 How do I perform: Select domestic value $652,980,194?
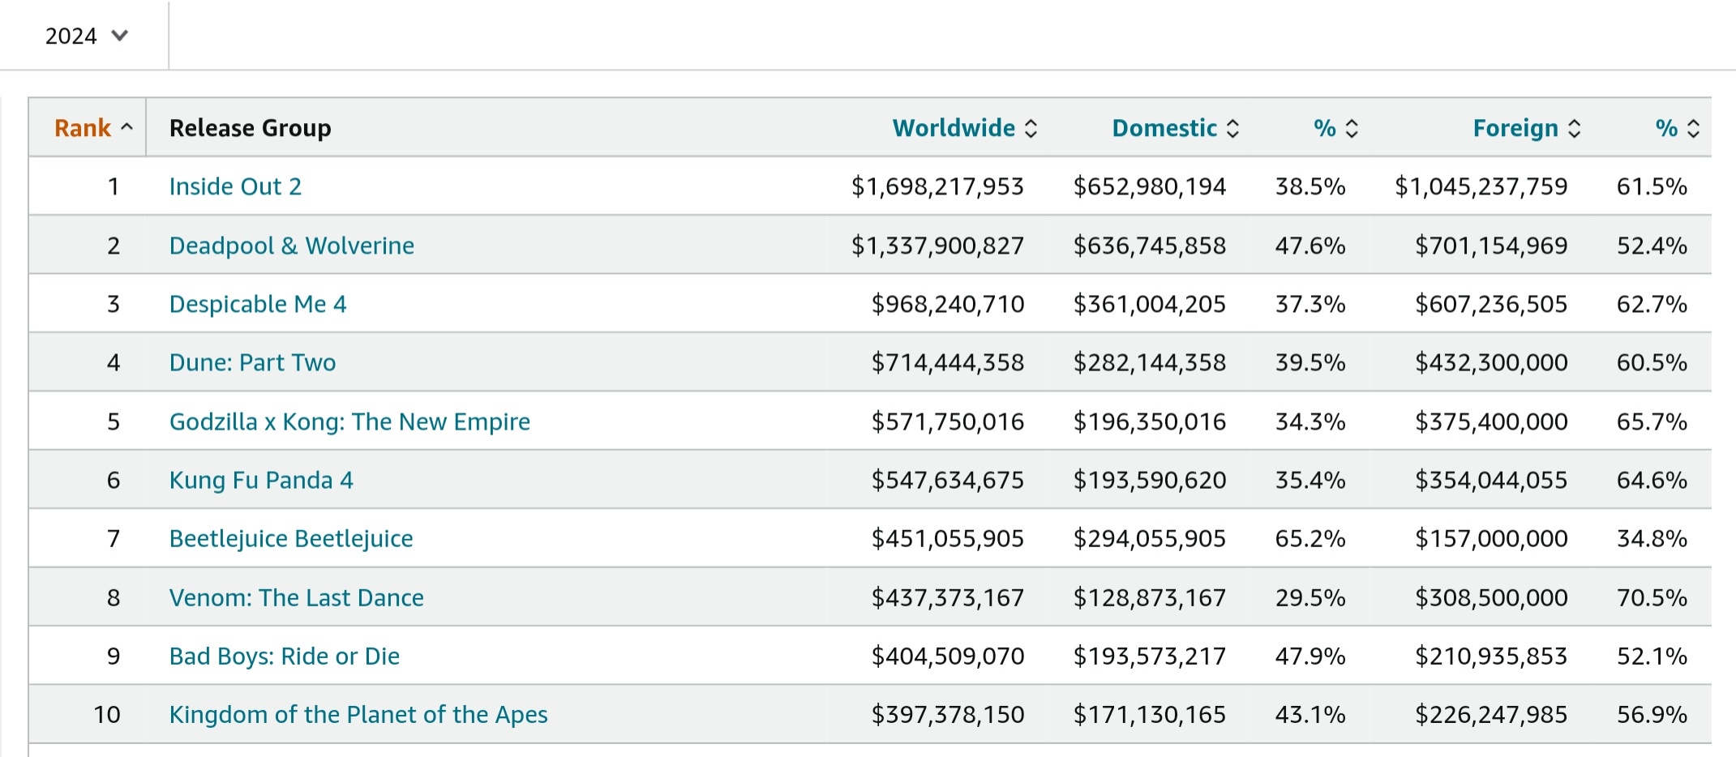pos(1150,186)
